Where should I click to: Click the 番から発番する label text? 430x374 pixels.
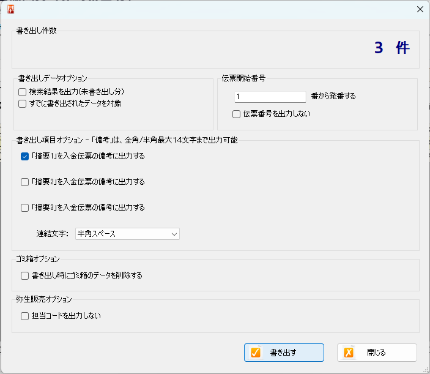[333, 96]
